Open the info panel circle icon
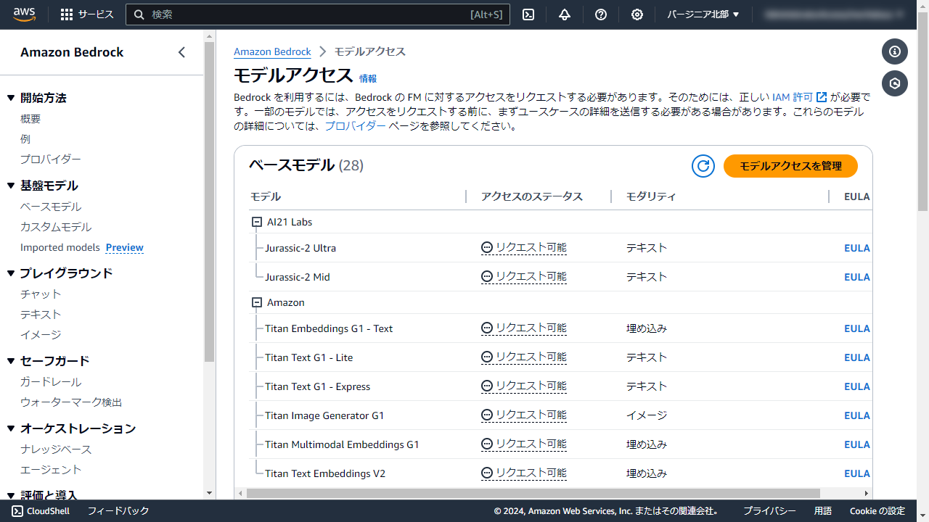929x522 pixels. 895,51
